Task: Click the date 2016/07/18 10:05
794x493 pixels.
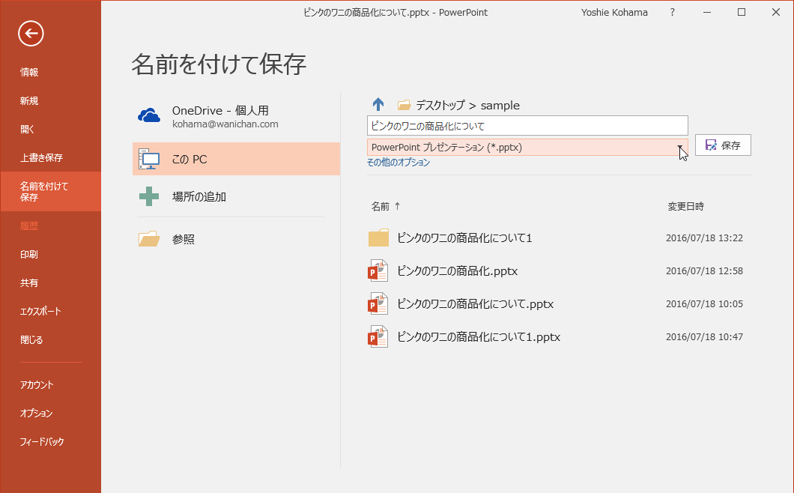Action: point(704,303)
